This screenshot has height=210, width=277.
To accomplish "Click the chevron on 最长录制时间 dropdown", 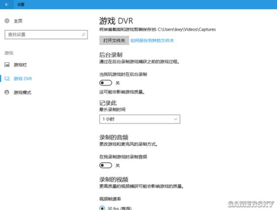I will coord(175,119).
